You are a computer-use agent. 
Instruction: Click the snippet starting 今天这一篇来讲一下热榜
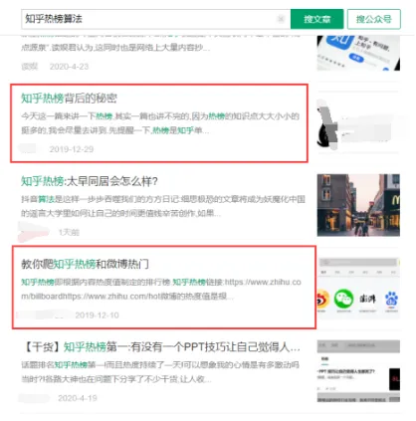[x=160, y=123]
